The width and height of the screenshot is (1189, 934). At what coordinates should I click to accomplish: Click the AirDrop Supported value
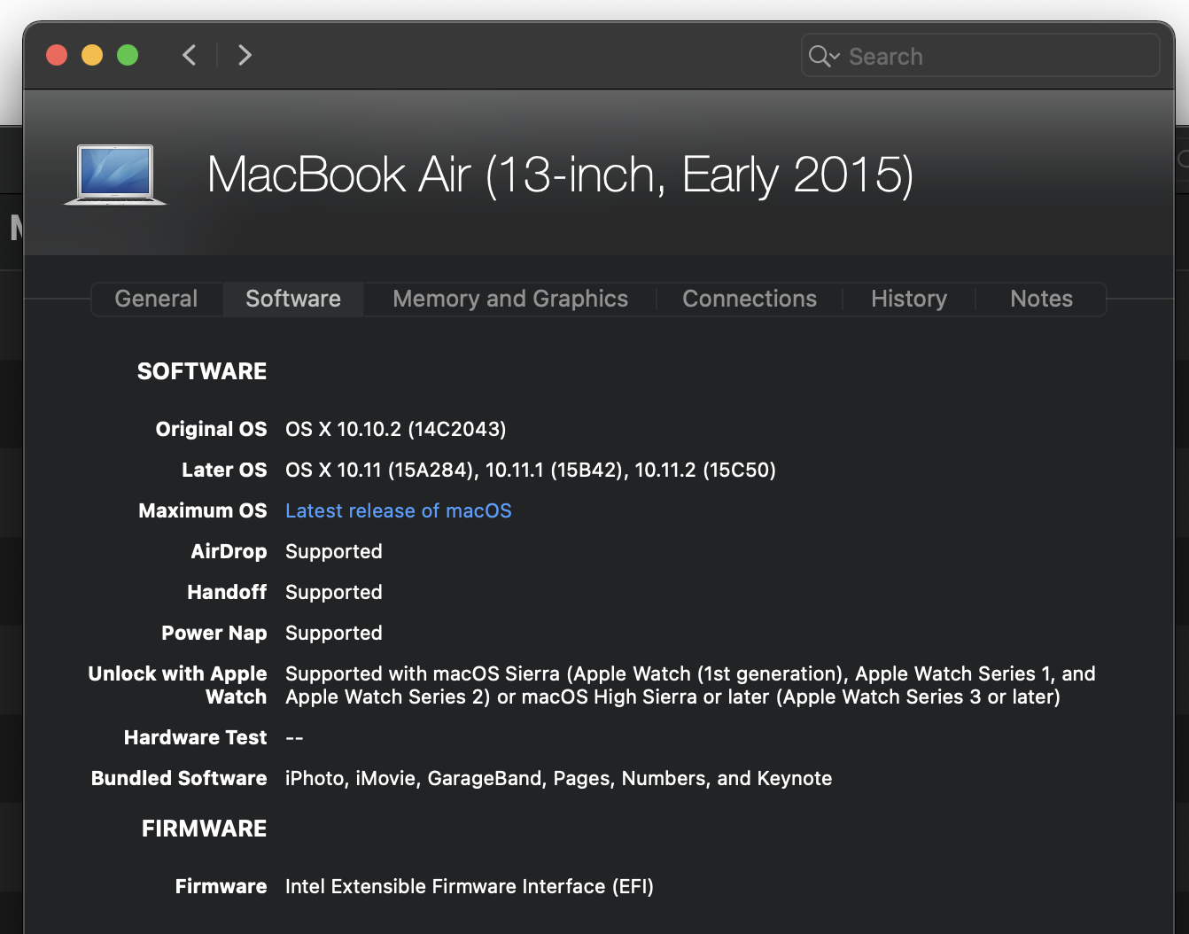point(334,551)
